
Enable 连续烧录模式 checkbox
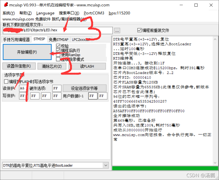[70, 59]
